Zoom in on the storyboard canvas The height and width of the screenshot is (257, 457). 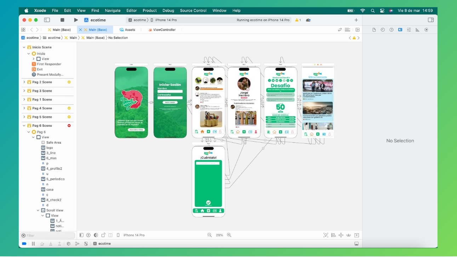[x=229, y=235]
